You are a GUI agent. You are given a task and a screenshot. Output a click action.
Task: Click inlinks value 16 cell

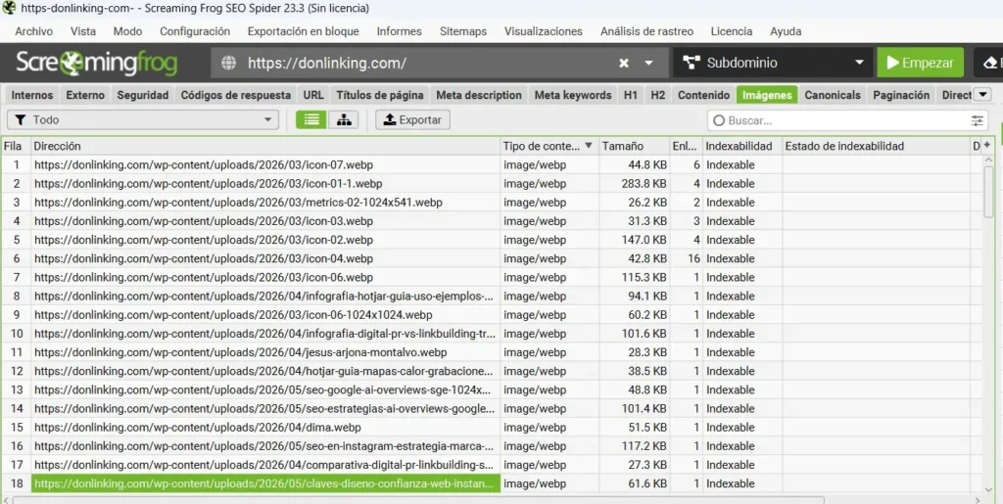coord(687,258)
